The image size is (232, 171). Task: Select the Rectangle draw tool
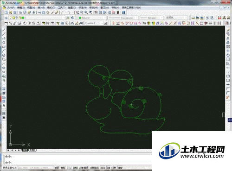coord(4,46)
